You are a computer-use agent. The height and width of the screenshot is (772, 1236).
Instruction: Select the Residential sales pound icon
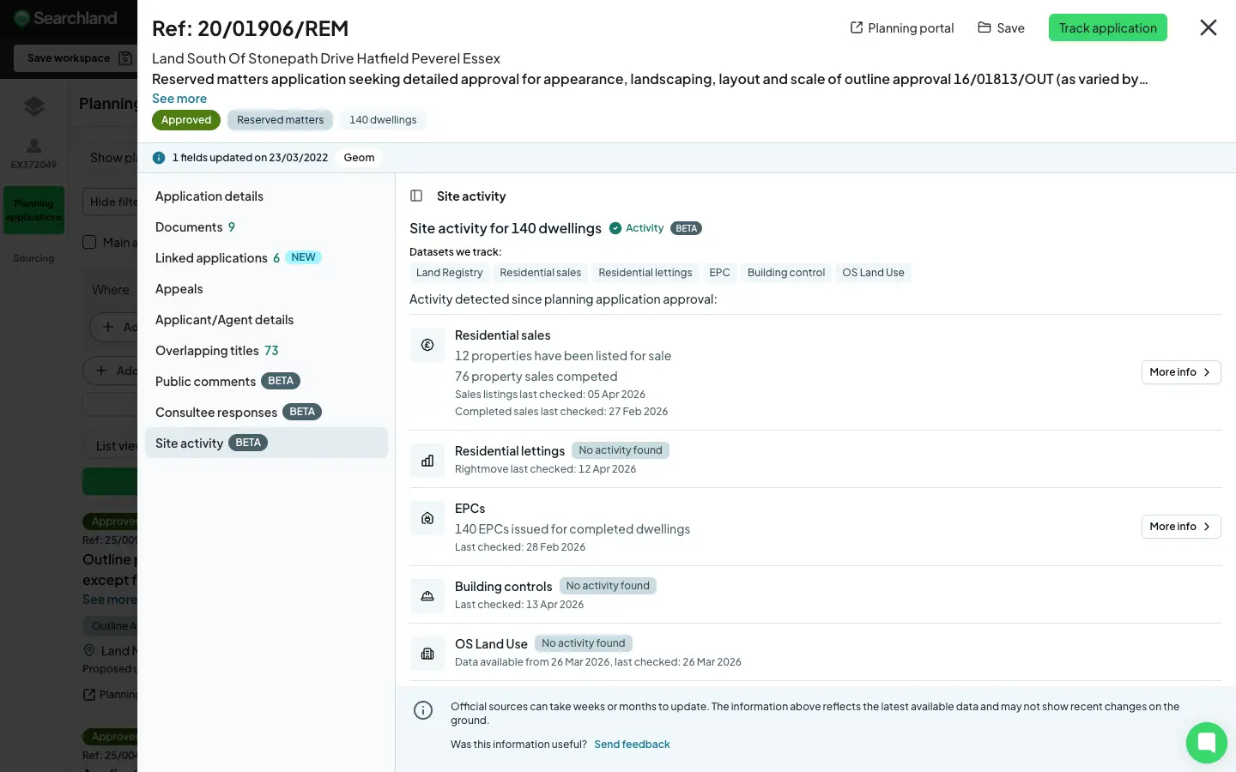427,345
